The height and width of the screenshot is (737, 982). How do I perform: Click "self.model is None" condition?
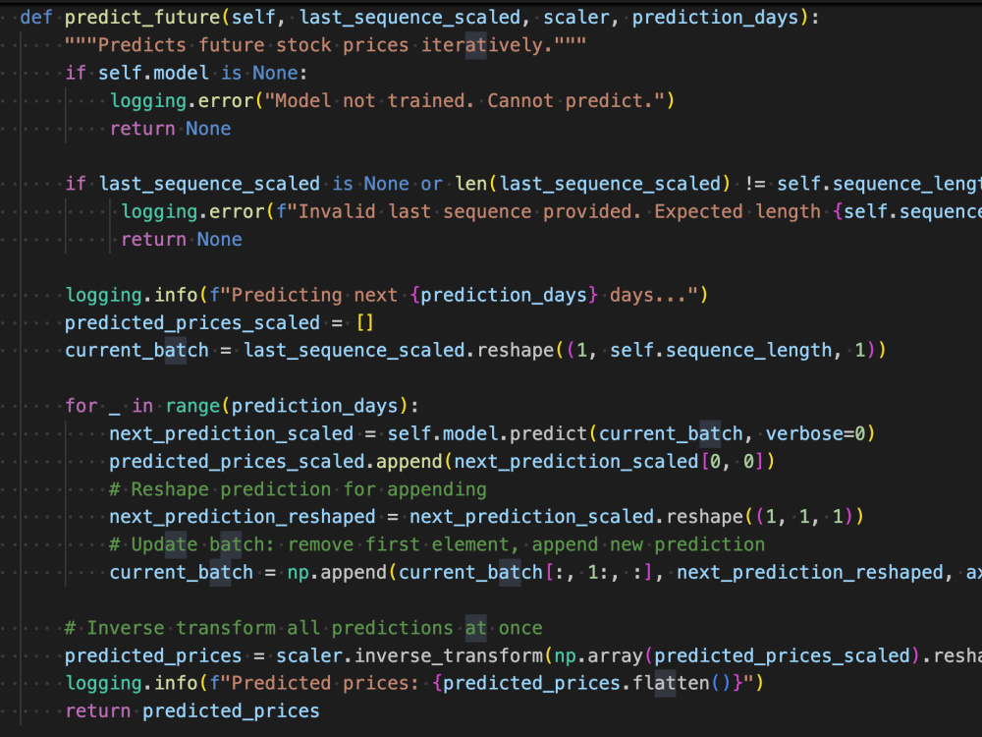coord(198,74)
